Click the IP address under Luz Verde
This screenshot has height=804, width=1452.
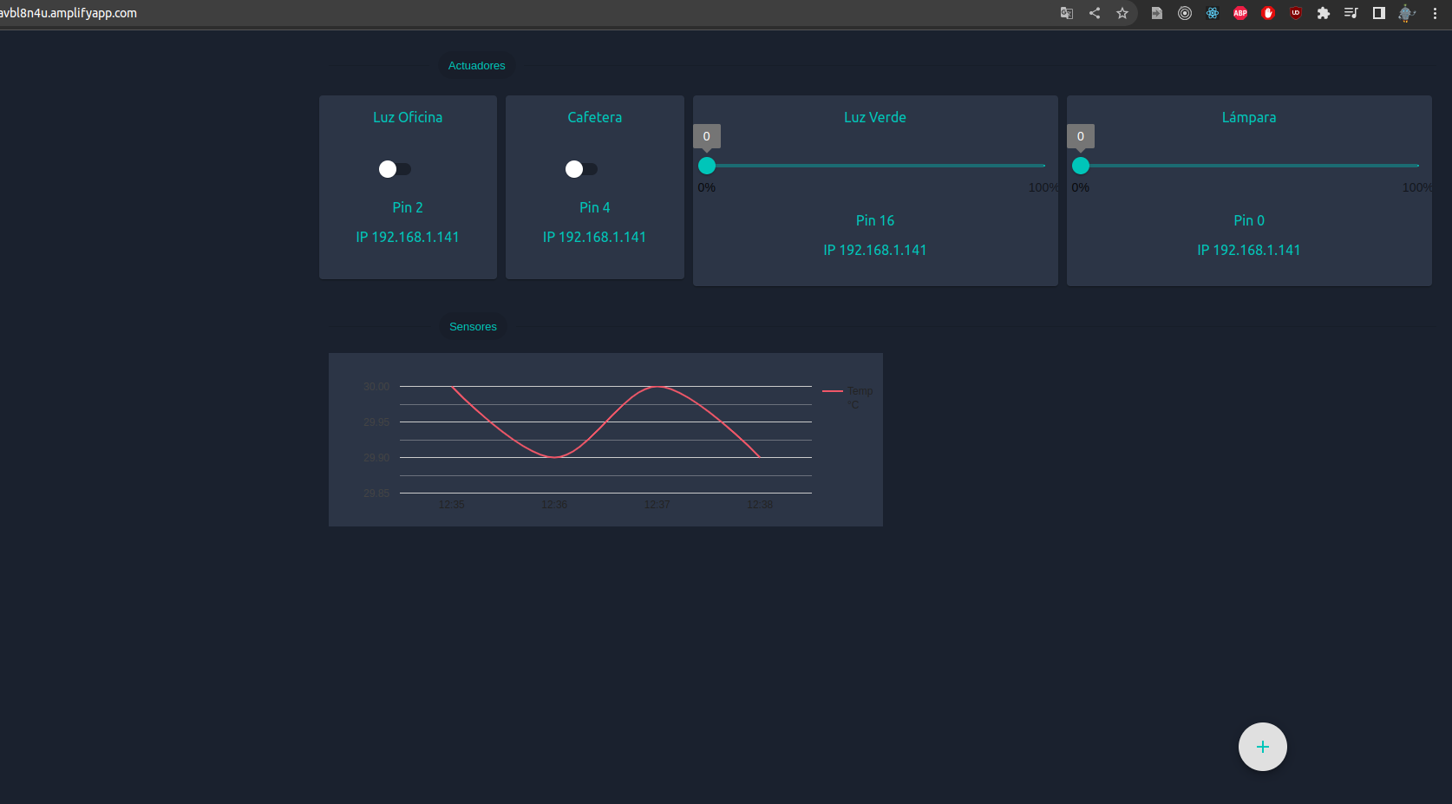[x=875, y=250]
